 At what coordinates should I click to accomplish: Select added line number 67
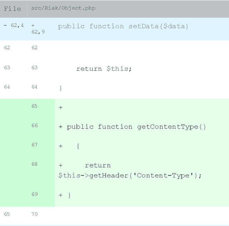34,145
